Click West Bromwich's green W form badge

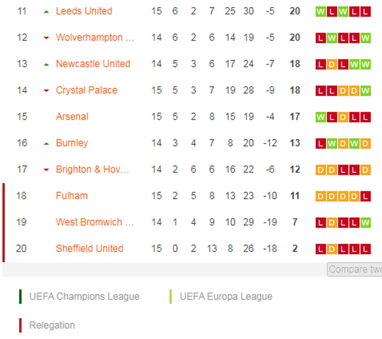(366, 223)
